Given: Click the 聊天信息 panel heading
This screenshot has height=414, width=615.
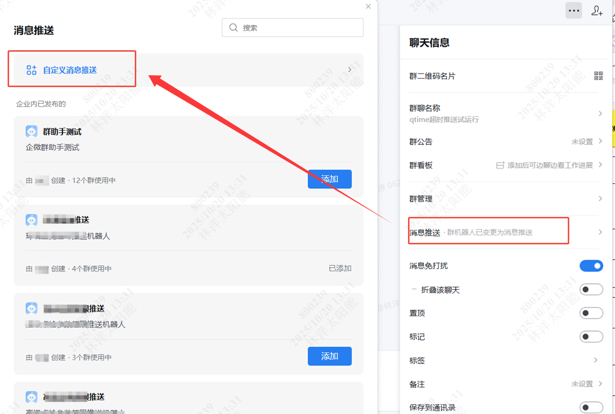Looking at the screenshot, I should pyautogui.click(x=429, y=43).
